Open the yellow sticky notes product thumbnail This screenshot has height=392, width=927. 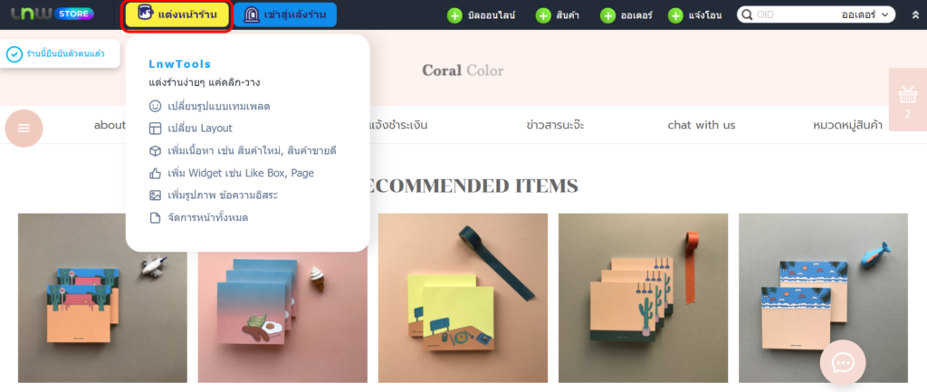coord(463,298)
